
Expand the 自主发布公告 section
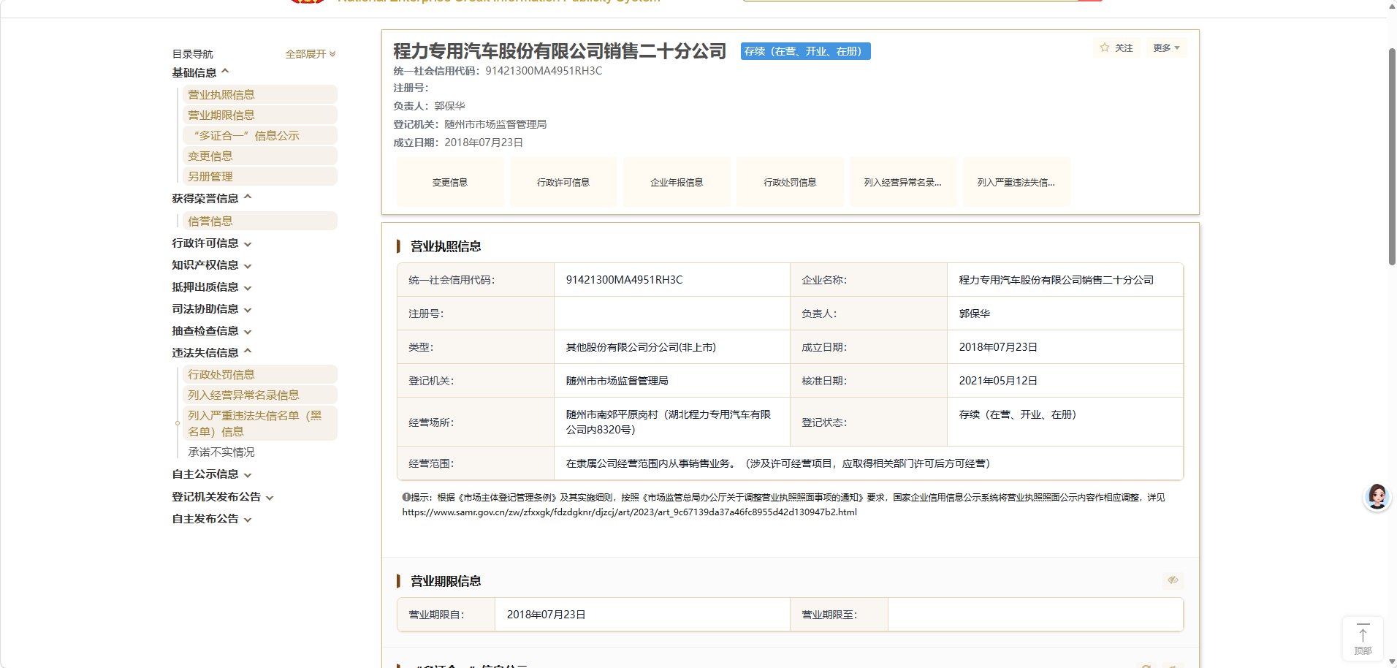tap(212, 519)
